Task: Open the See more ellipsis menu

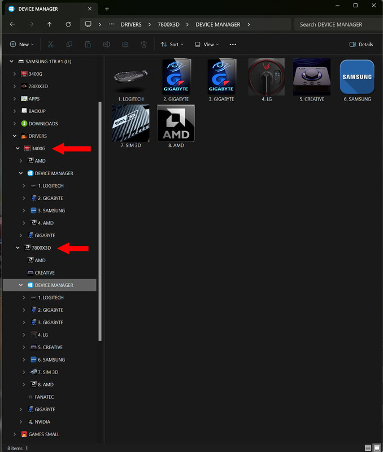Action: (233, 45)
